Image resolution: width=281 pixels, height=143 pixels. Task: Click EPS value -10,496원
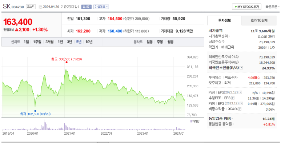(268, 93)
